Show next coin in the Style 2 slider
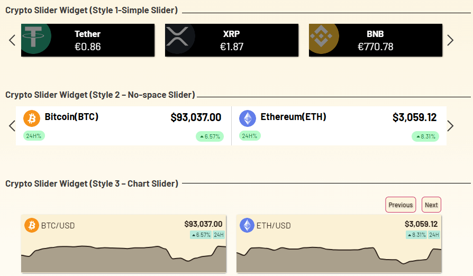 pyautogui.click(x=450, y=126)
